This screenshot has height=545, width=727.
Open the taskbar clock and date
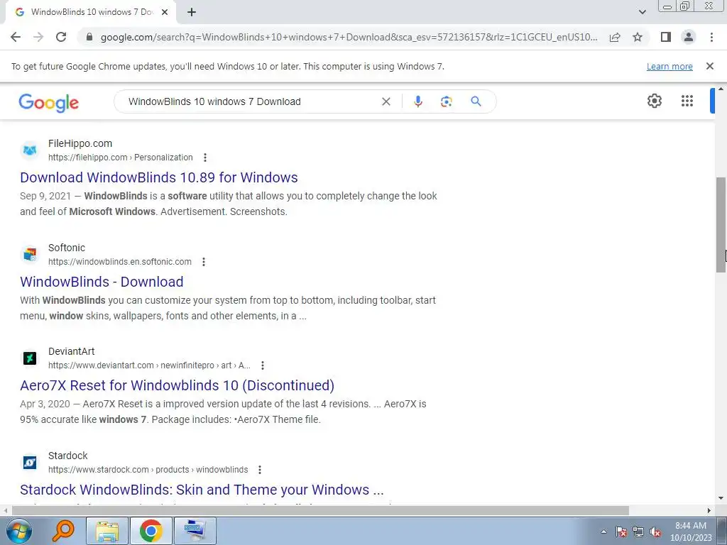coord(691,532)
